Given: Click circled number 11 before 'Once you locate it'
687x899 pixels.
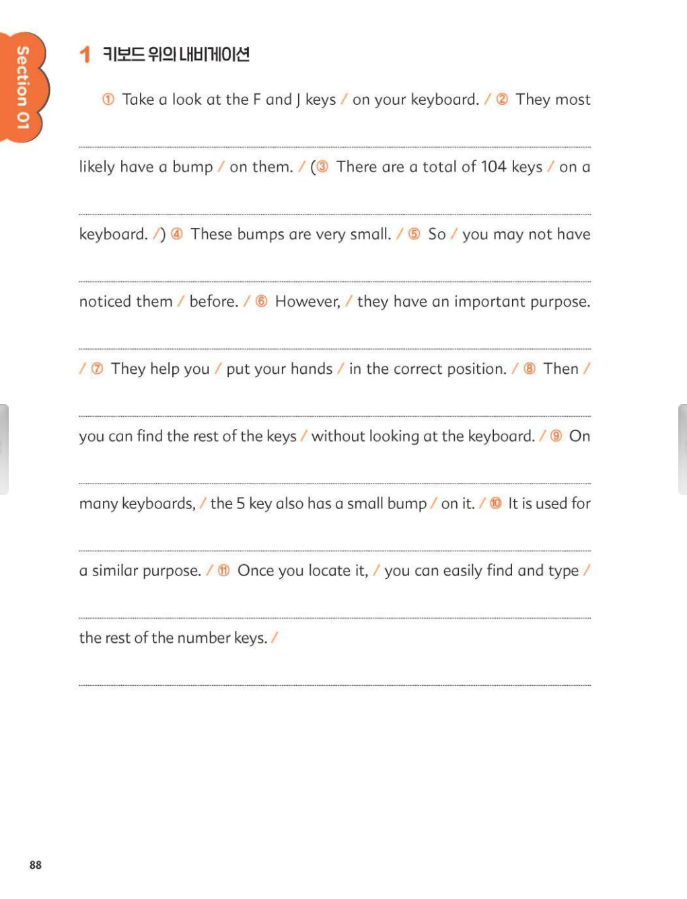Looking at the screenshot, I should pyautogui.click(x=224, y=570).
